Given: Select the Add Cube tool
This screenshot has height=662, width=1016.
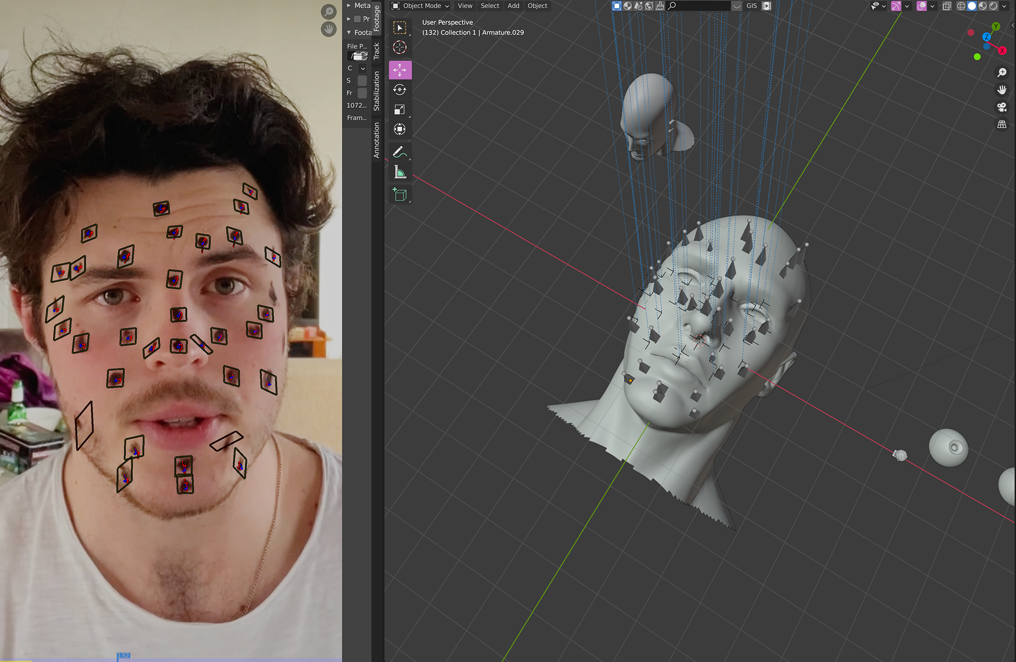Looking at the screenshot, I should click(400, 195).
